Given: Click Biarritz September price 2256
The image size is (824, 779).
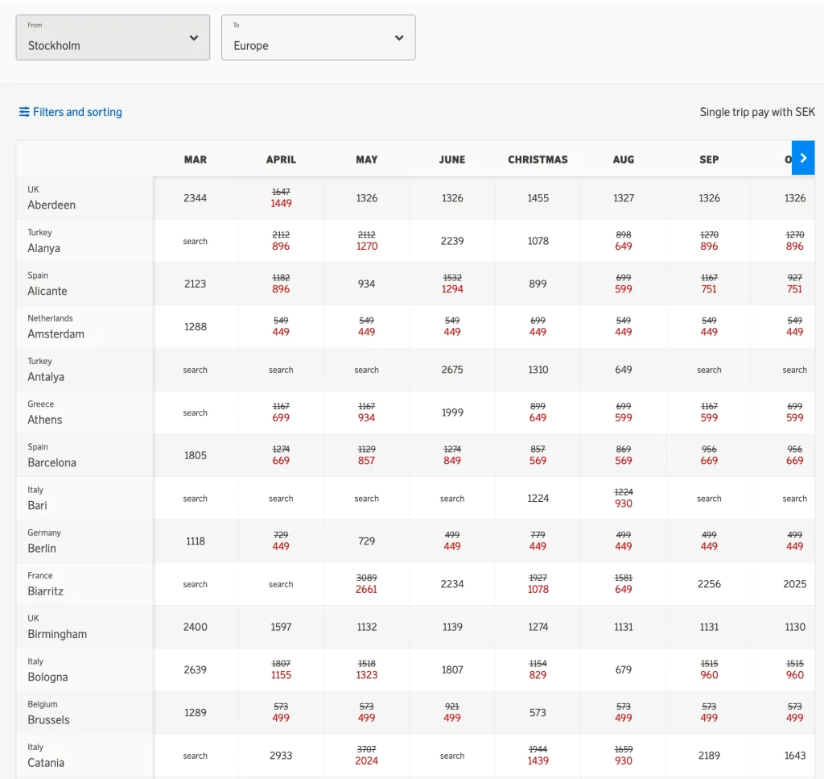Looking at the screenshot, I should [709, 584].
